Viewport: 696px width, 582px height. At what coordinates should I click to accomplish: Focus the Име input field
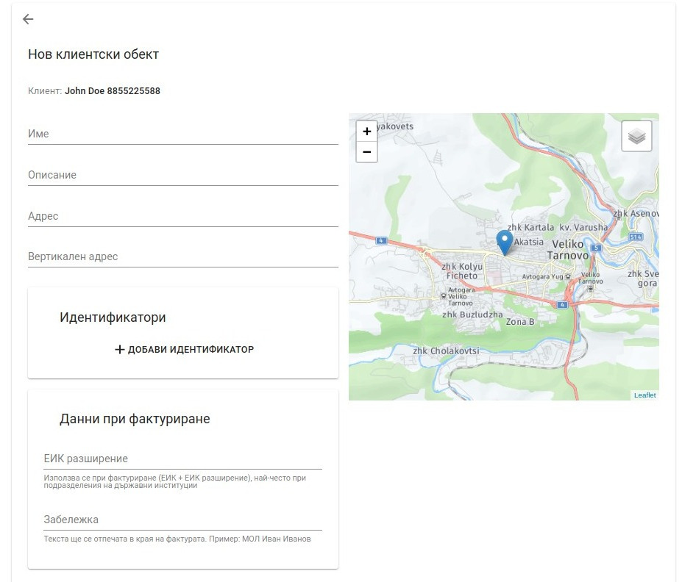coord(183,134)
